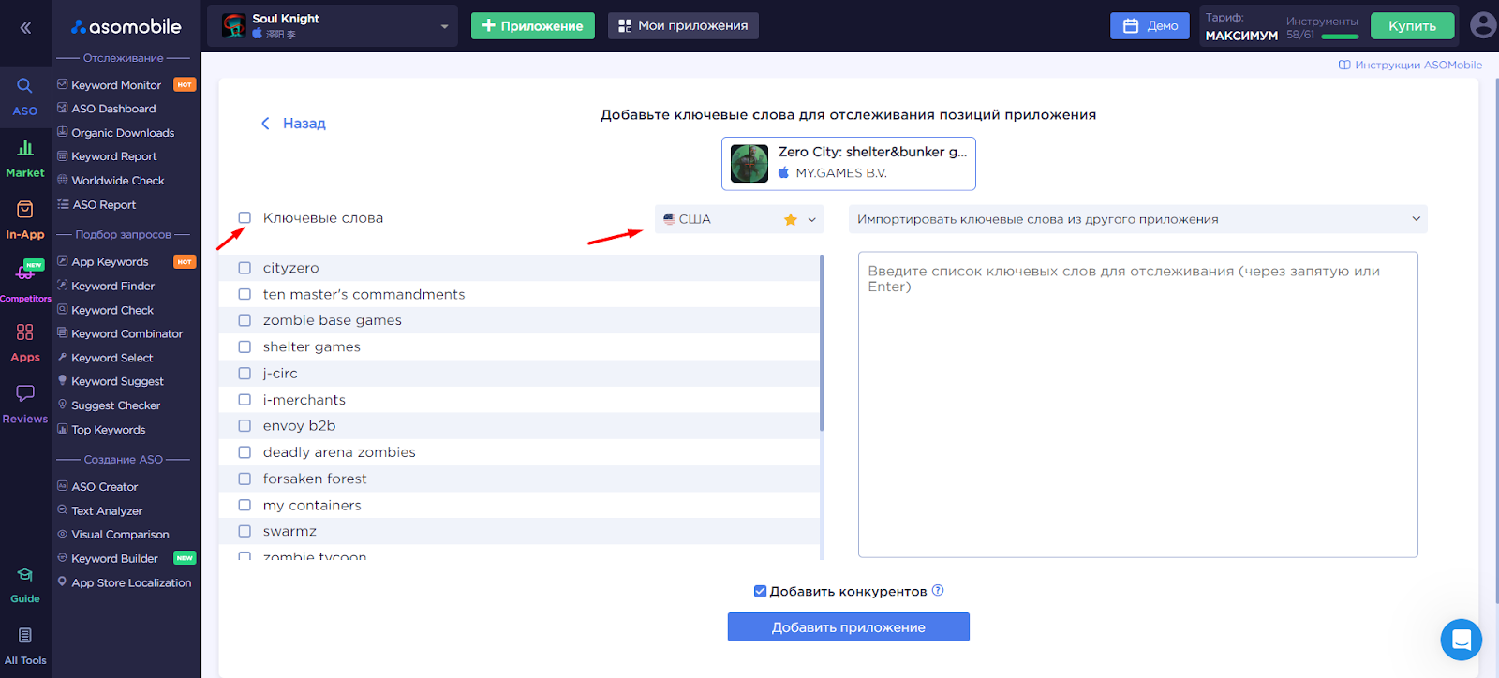Open Keyword Builder menu item

pos(115,559)
